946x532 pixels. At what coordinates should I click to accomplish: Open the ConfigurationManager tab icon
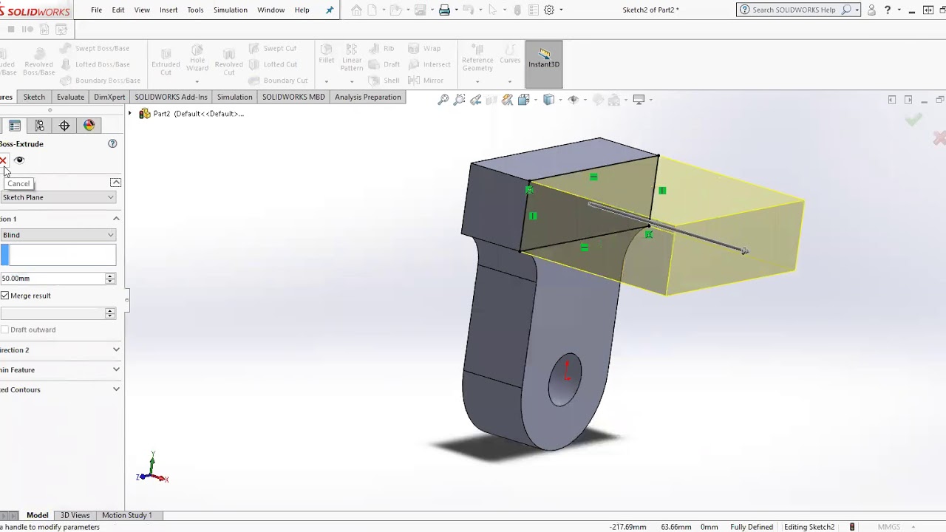pyautogui.click(x=40, y=126)
